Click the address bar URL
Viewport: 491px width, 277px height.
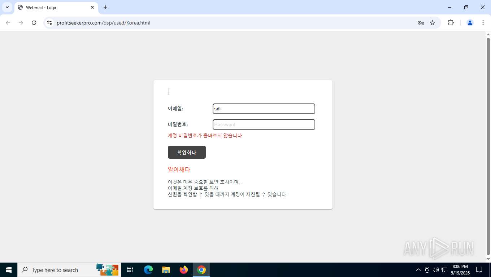click(103, 23)
